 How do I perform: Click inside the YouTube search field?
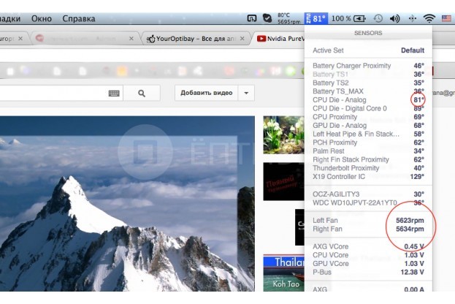click(53, 94)
